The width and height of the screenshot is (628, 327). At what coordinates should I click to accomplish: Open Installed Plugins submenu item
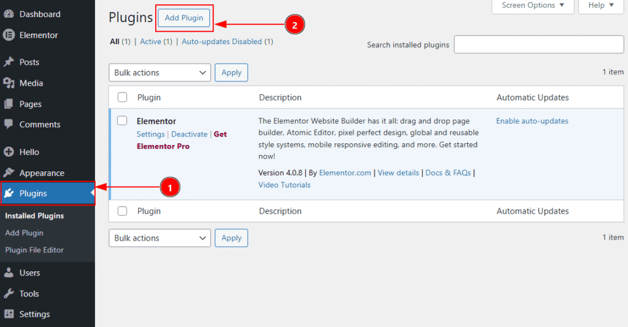pos(34,216)
